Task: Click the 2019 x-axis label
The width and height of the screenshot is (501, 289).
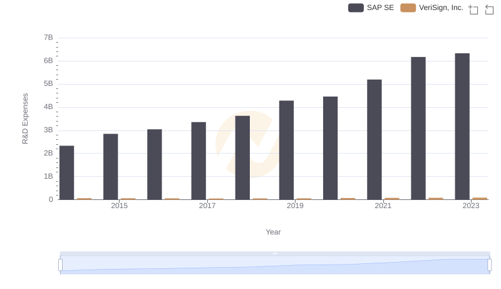Action: pos(295,206)
